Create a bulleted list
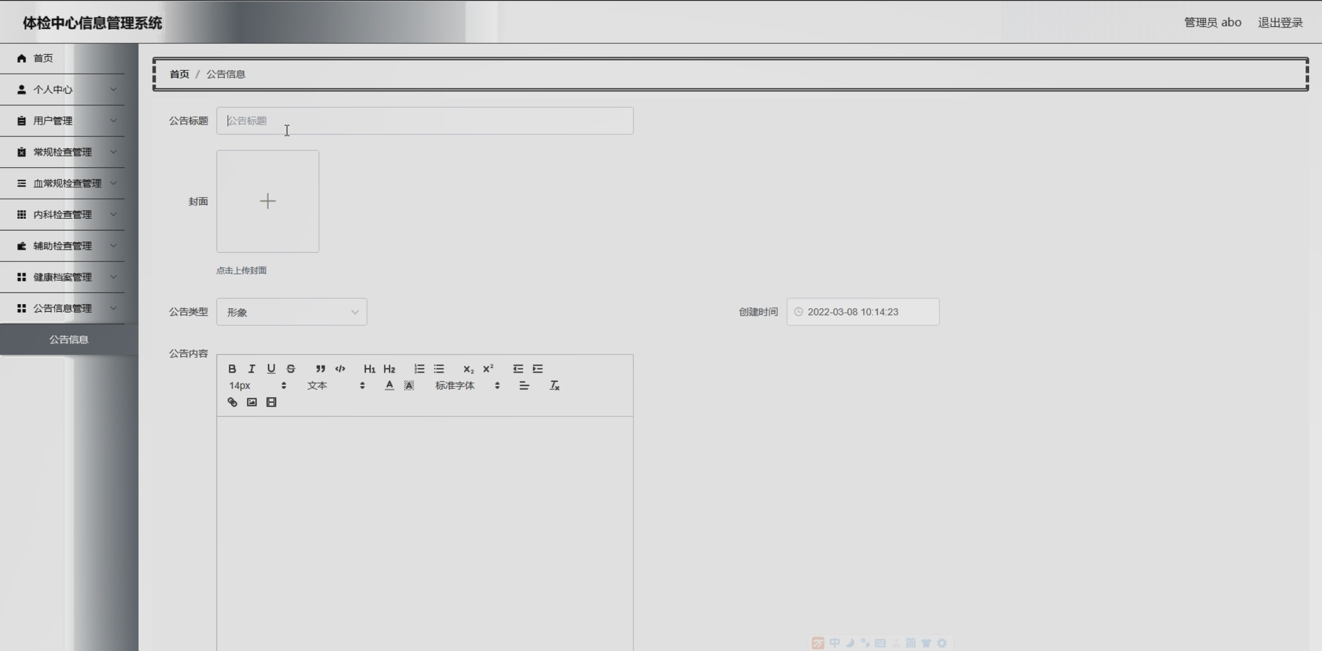 pos(439,369)
